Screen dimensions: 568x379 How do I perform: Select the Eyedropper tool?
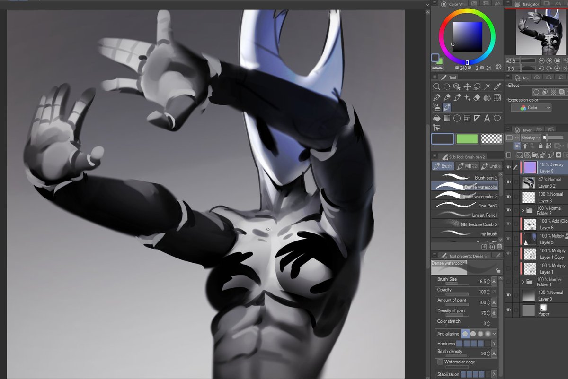497,86
